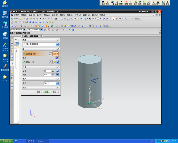Click the white background color swatch icon
Screen dimensions: 178x143
coord(98,19)
